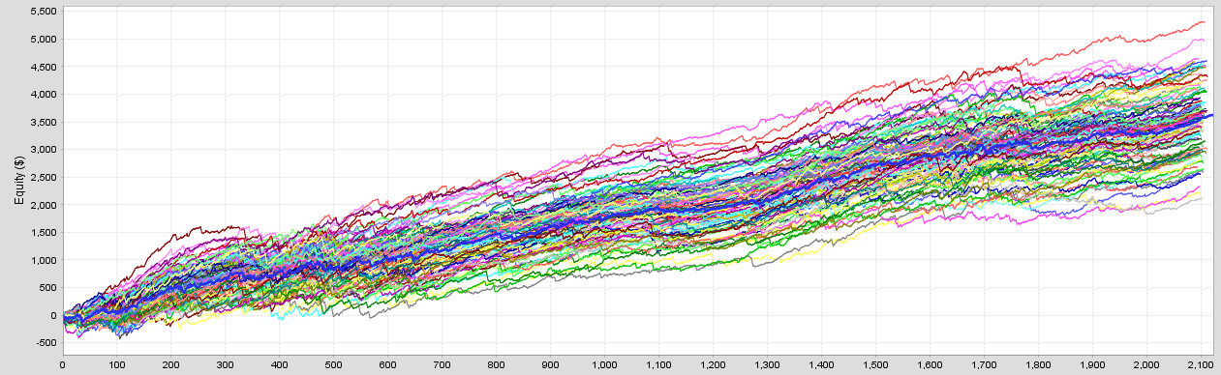Click the 0 tick on horizontal axis
This screenshot has width=1221, height=375.
(x=62, y=366)
